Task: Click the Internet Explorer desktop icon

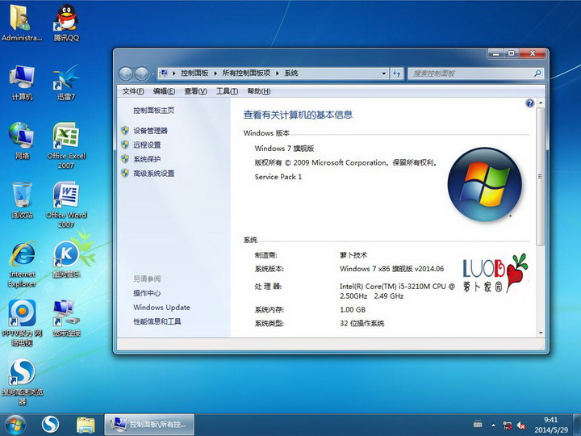Action: tap(22, 256)
